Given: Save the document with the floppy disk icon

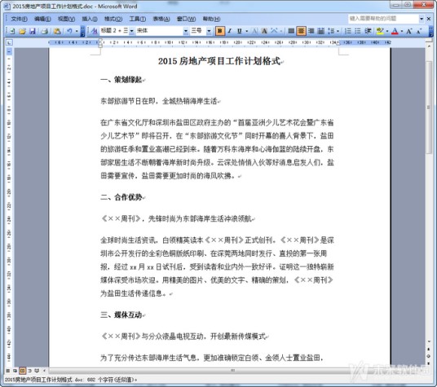Looking at the screenshot, I should tap(33, 31).
